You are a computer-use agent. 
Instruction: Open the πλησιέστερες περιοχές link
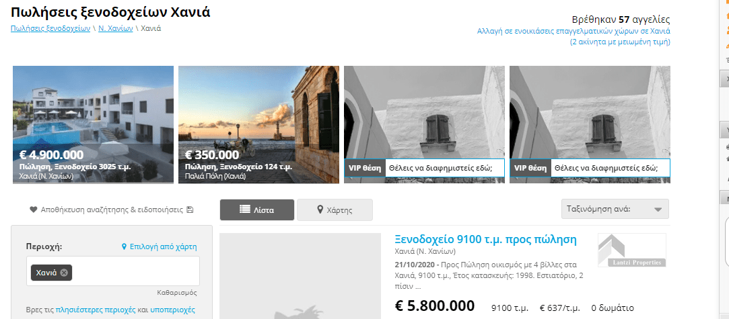pyautogui.click(x=96, y=310)
